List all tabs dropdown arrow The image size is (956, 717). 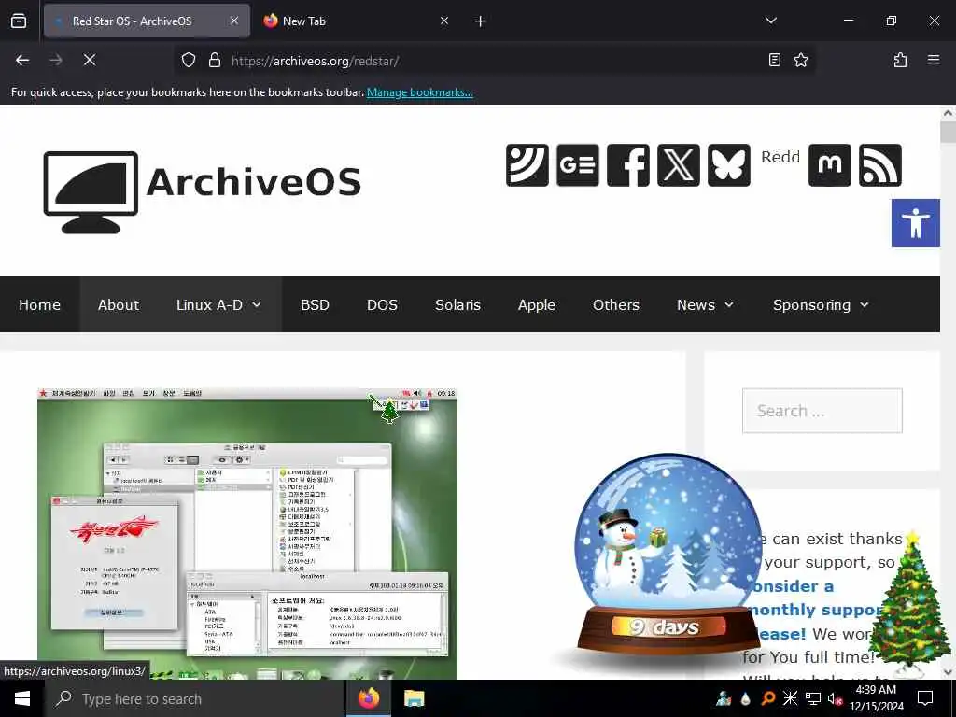pyautogui.click(x=770, y=21)
